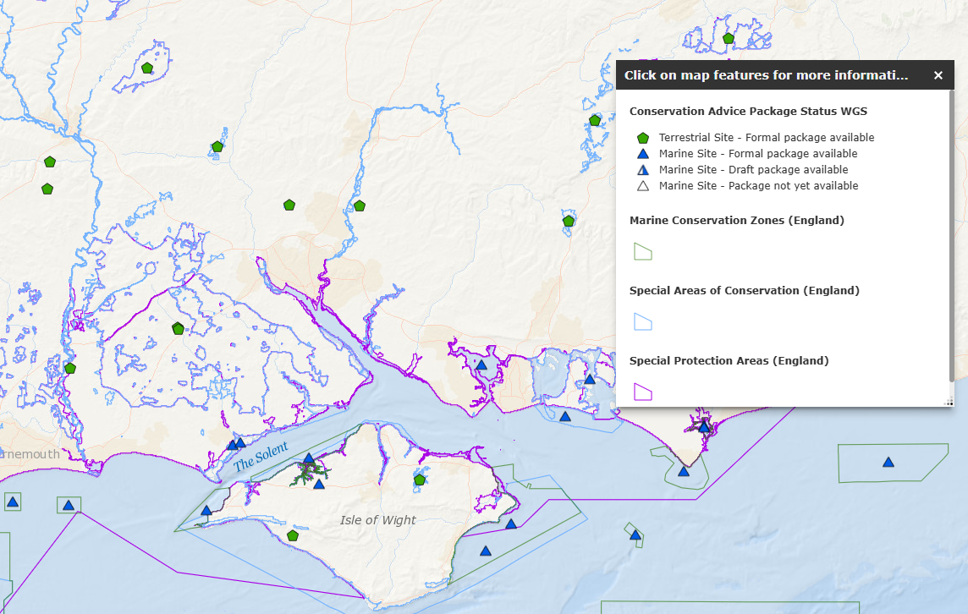Select the green terrestrial site marker on Isle of Wight

[419, 480]
